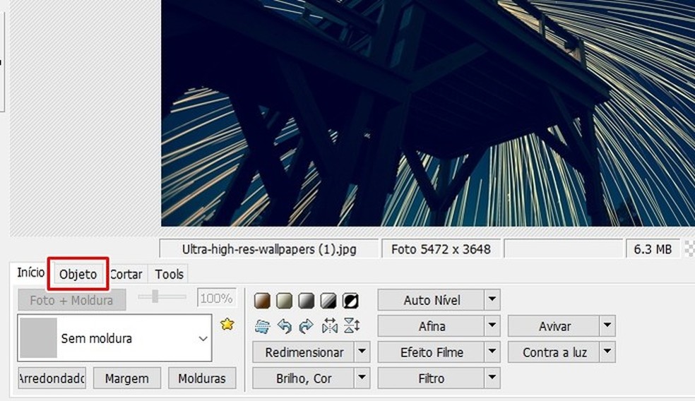Expand the Redimensionar dropdown arrow

(362, 353)
